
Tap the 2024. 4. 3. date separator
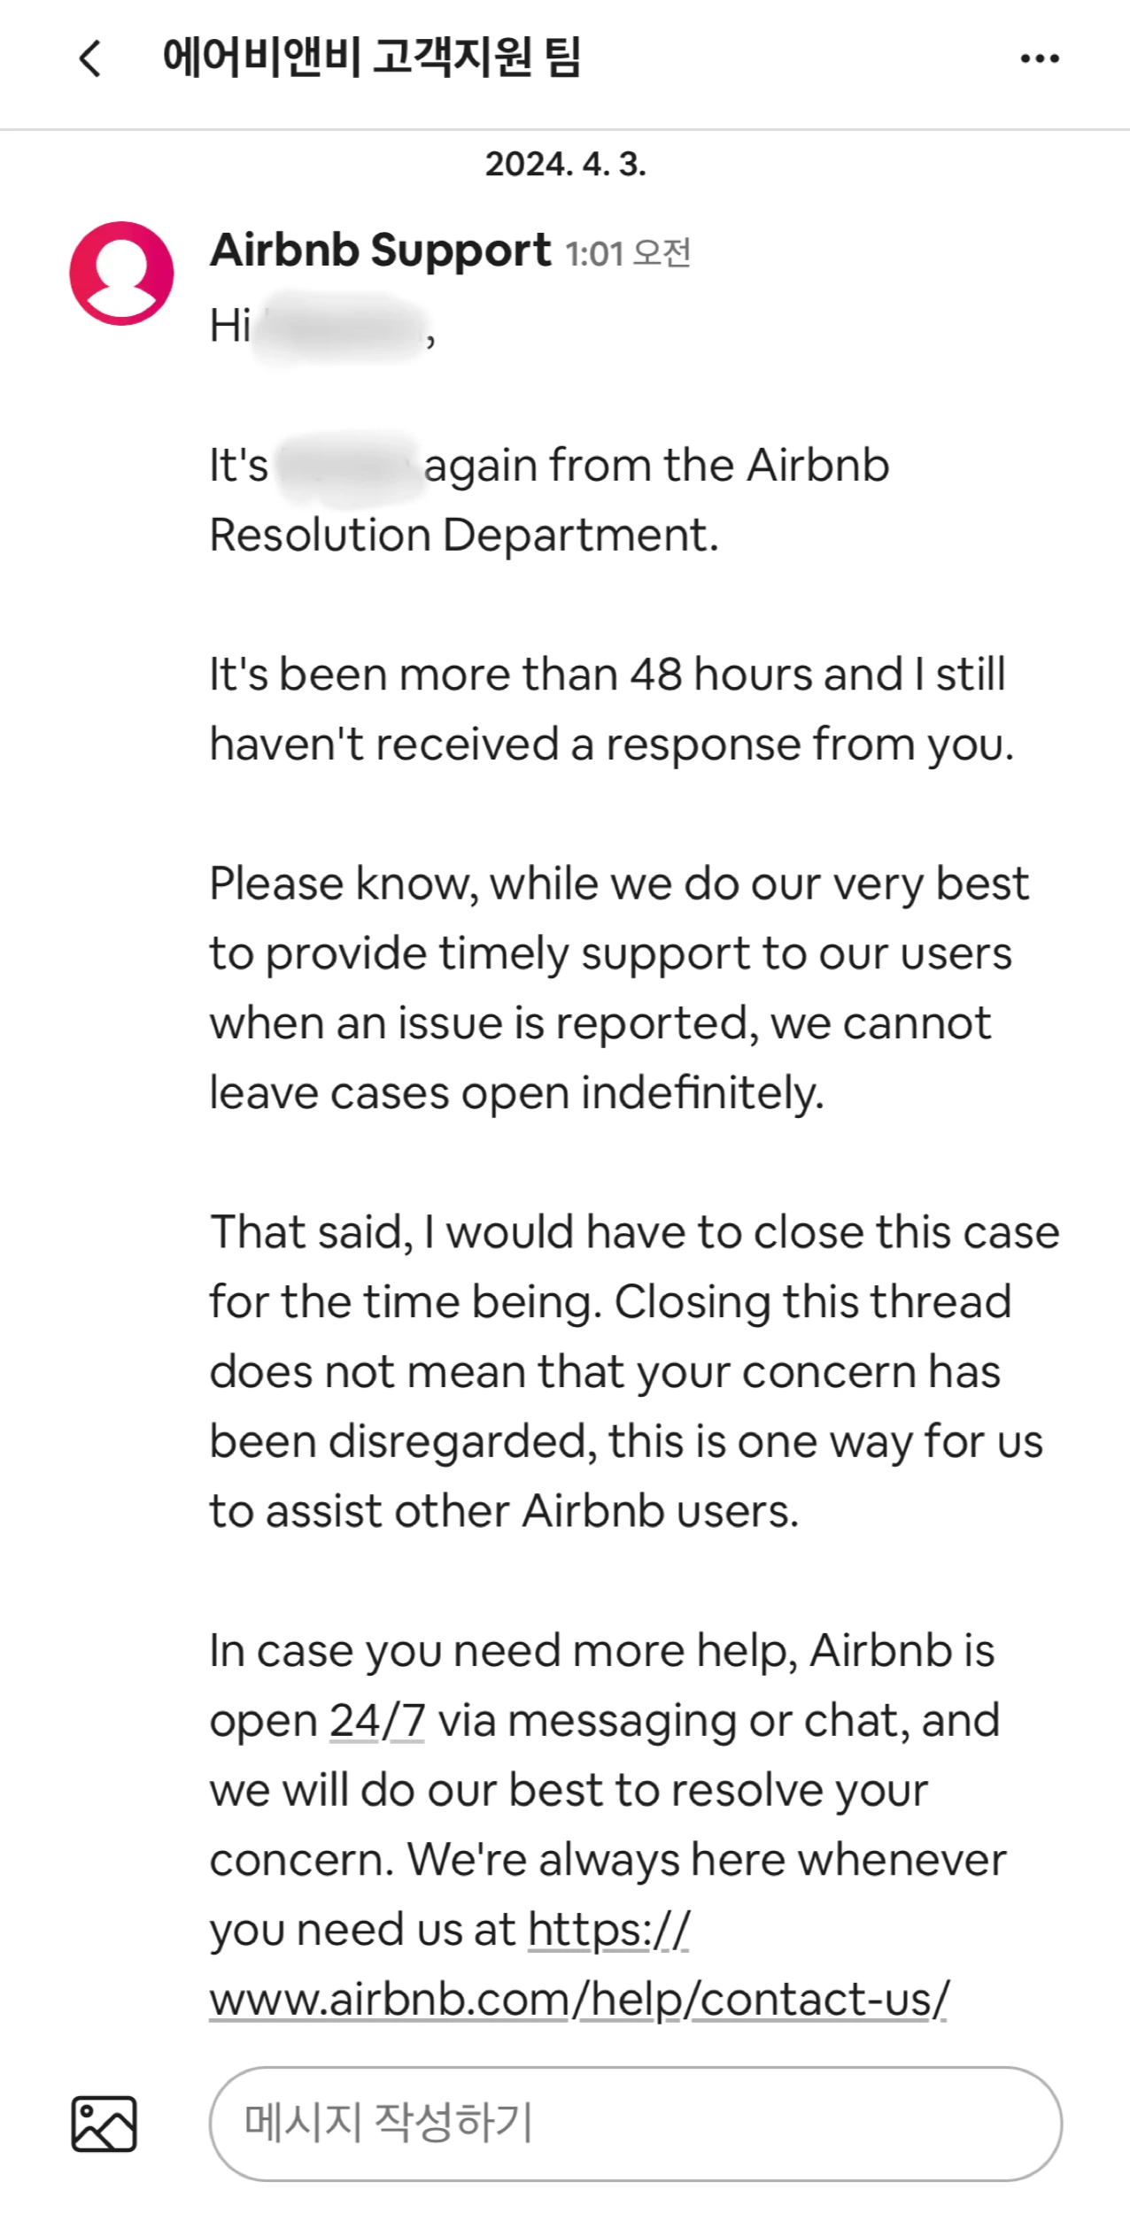click(x=565, y=165)
